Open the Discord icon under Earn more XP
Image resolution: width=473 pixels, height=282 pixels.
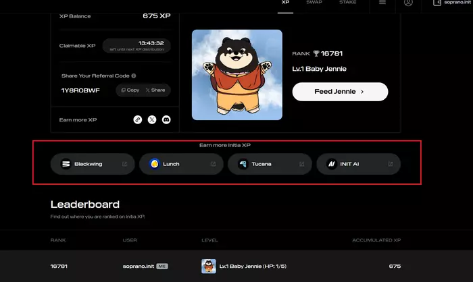click(x=166, y=119)
